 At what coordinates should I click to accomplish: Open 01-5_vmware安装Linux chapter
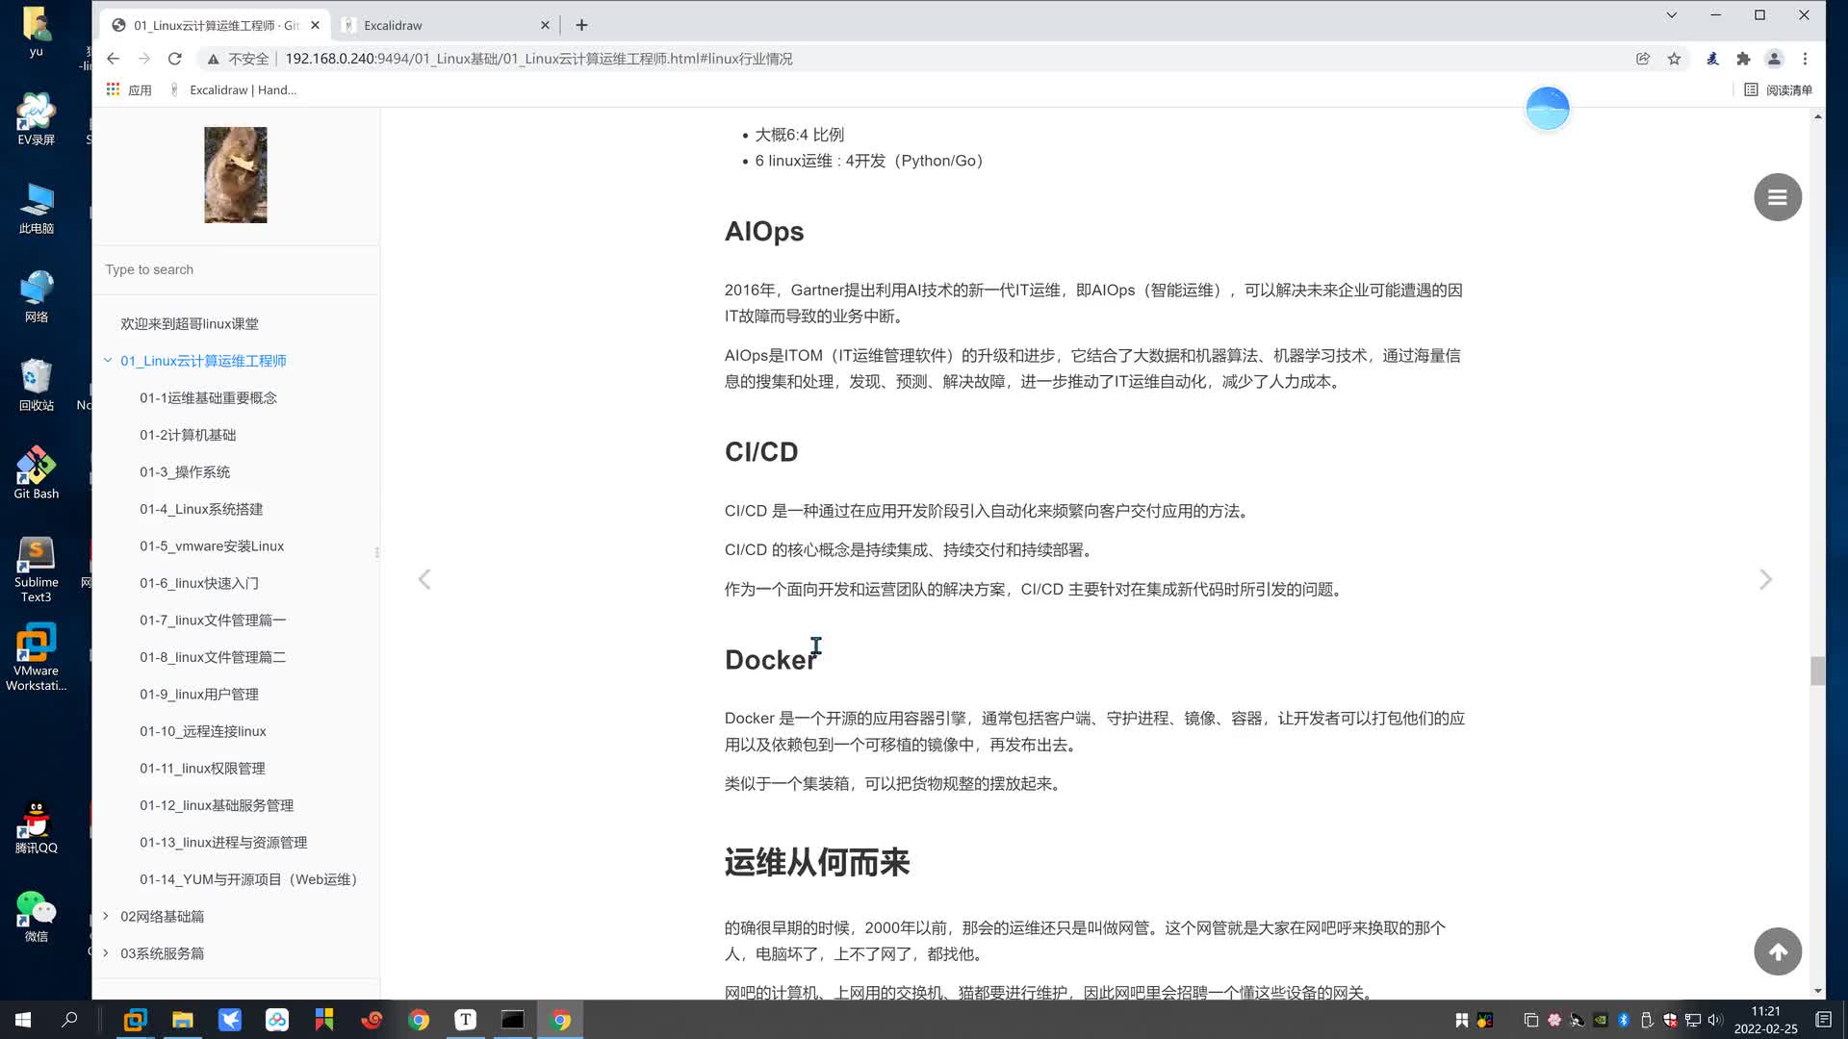coord(212,545)
